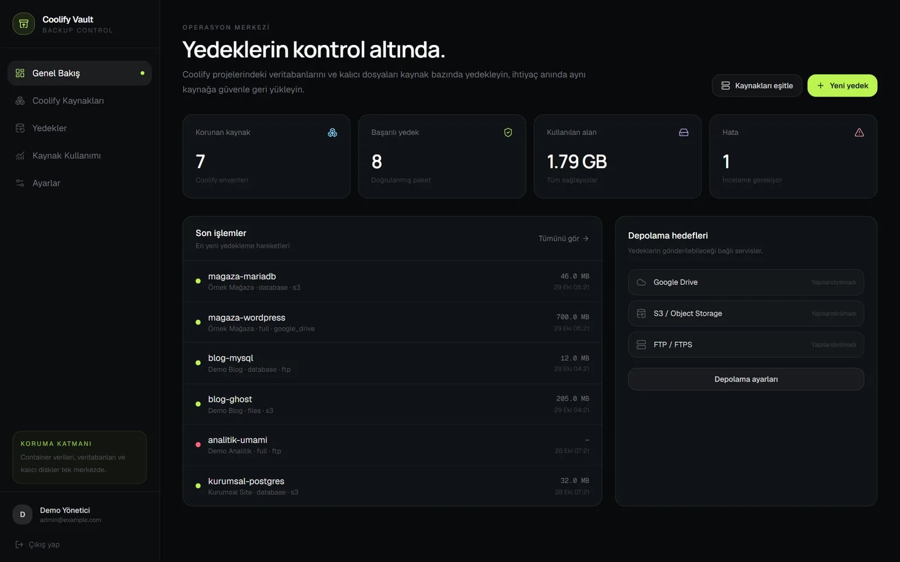Select the FTP / FTPS storage target
Viewport: 900px width, 562px height.
click(x=746, y=345)
